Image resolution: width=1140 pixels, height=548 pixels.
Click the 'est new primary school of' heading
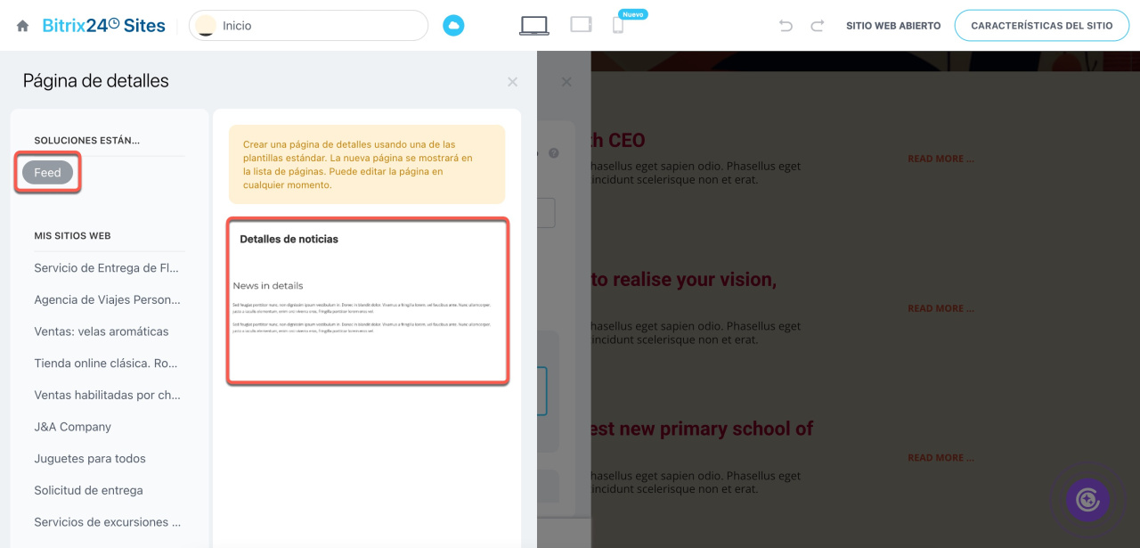tap(702, 429)
